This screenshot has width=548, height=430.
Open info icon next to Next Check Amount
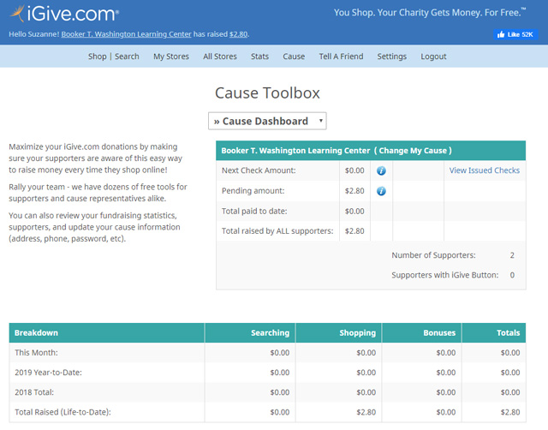[381, 170]
